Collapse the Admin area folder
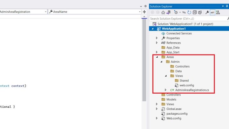The height and width of the screenshot is (129, 229). click(x=161, y=62)
